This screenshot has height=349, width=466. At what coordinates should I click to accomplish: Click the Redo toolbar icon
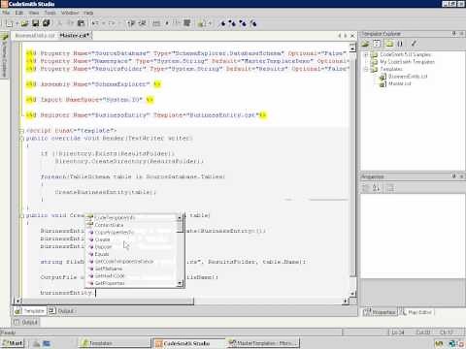click(112, 23)
